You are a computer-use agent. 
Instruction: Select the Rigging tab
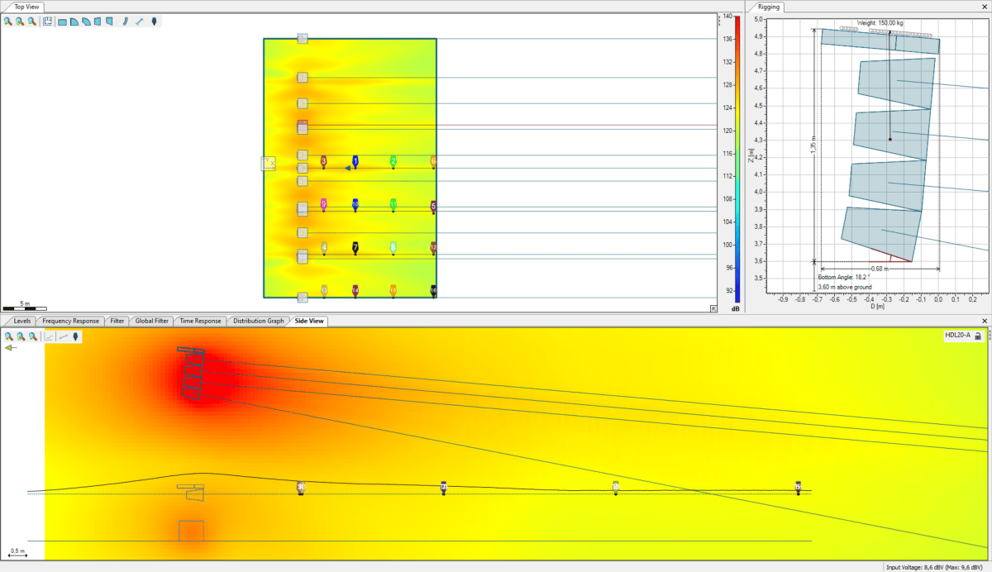[769, 7]
